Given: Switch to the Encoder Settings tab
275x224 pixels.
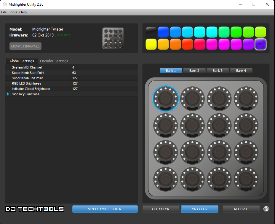Looking at the screenshot, I should [x=54, y=61].
